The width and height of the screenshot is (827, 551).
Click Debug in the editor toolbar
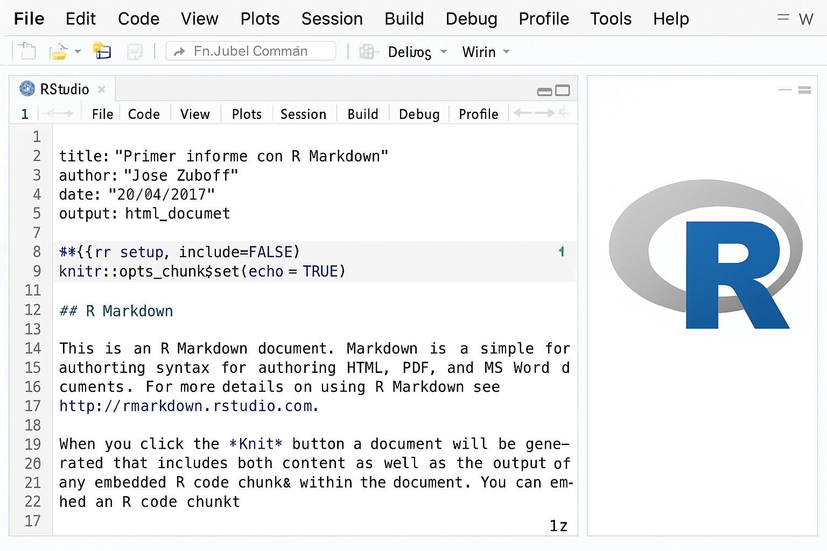pos(419,114)
